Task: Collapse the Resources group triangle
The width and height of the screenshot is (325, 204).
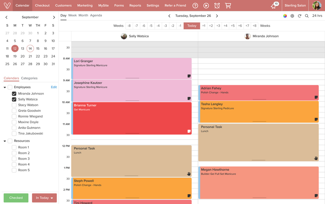Action: tap(5, 141)
